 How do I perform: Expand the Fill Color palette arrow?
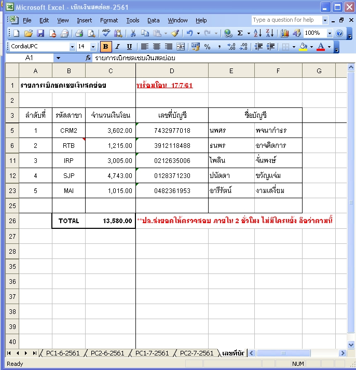pos(311,47)
